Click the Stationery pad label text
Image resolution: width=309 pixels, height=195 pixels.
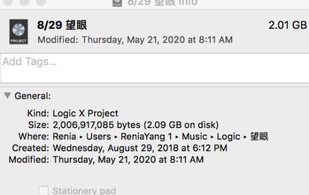point(84,191)
